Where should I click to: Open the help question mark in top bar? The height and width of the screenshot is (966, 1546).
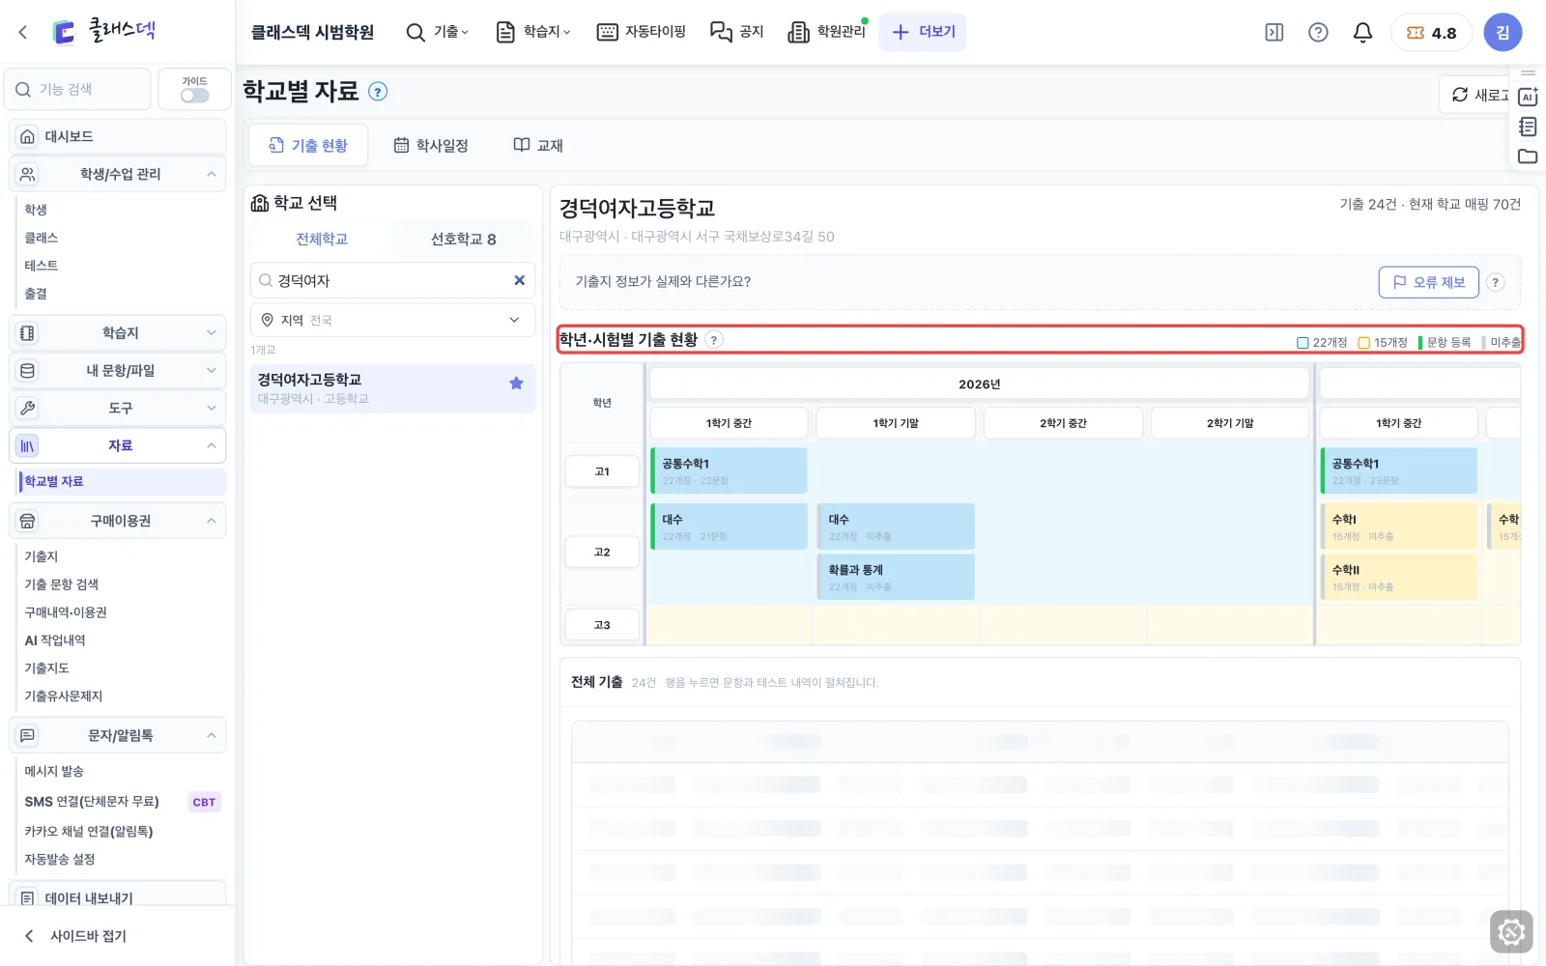[x=1318, y=33]
